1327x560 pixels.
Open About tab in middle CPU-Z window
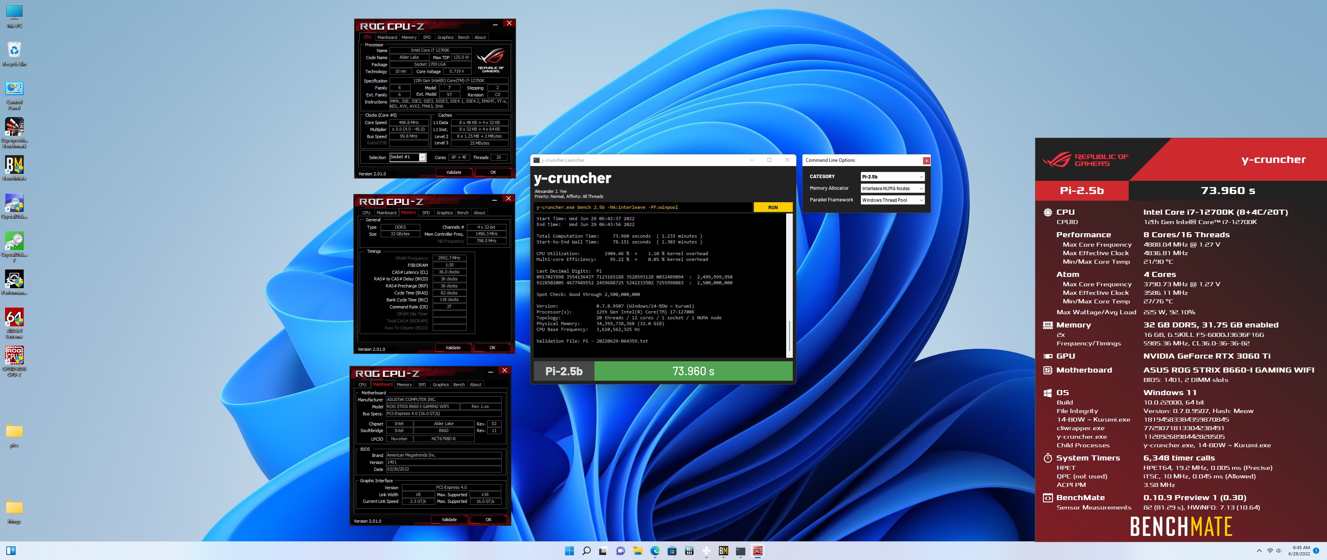pyautogui.click(x=479, y=213)
